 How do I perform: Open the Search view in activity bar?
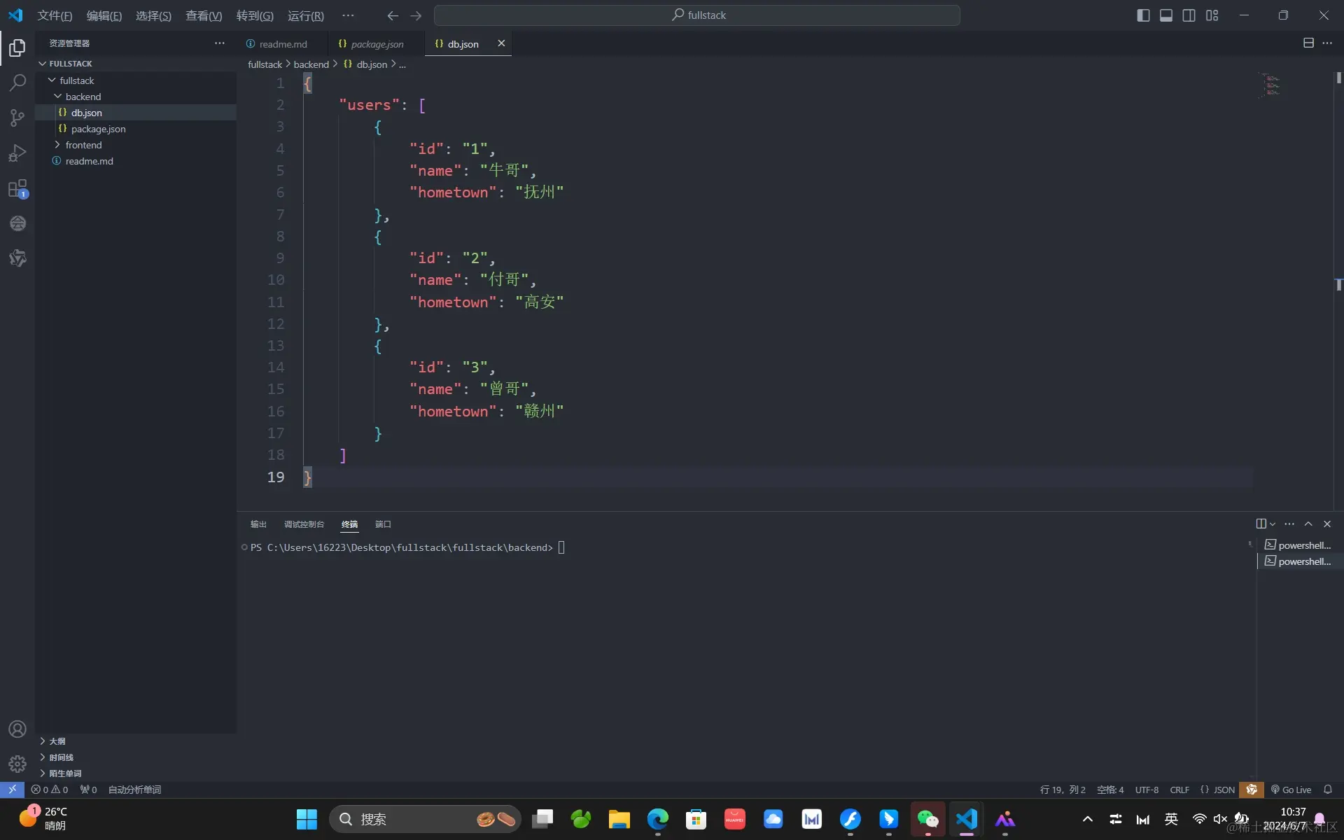point(17,83)
